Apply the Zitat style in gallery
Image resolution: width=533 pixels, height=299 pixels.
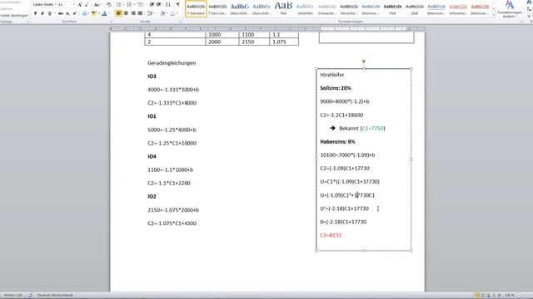tap(415, 8)
